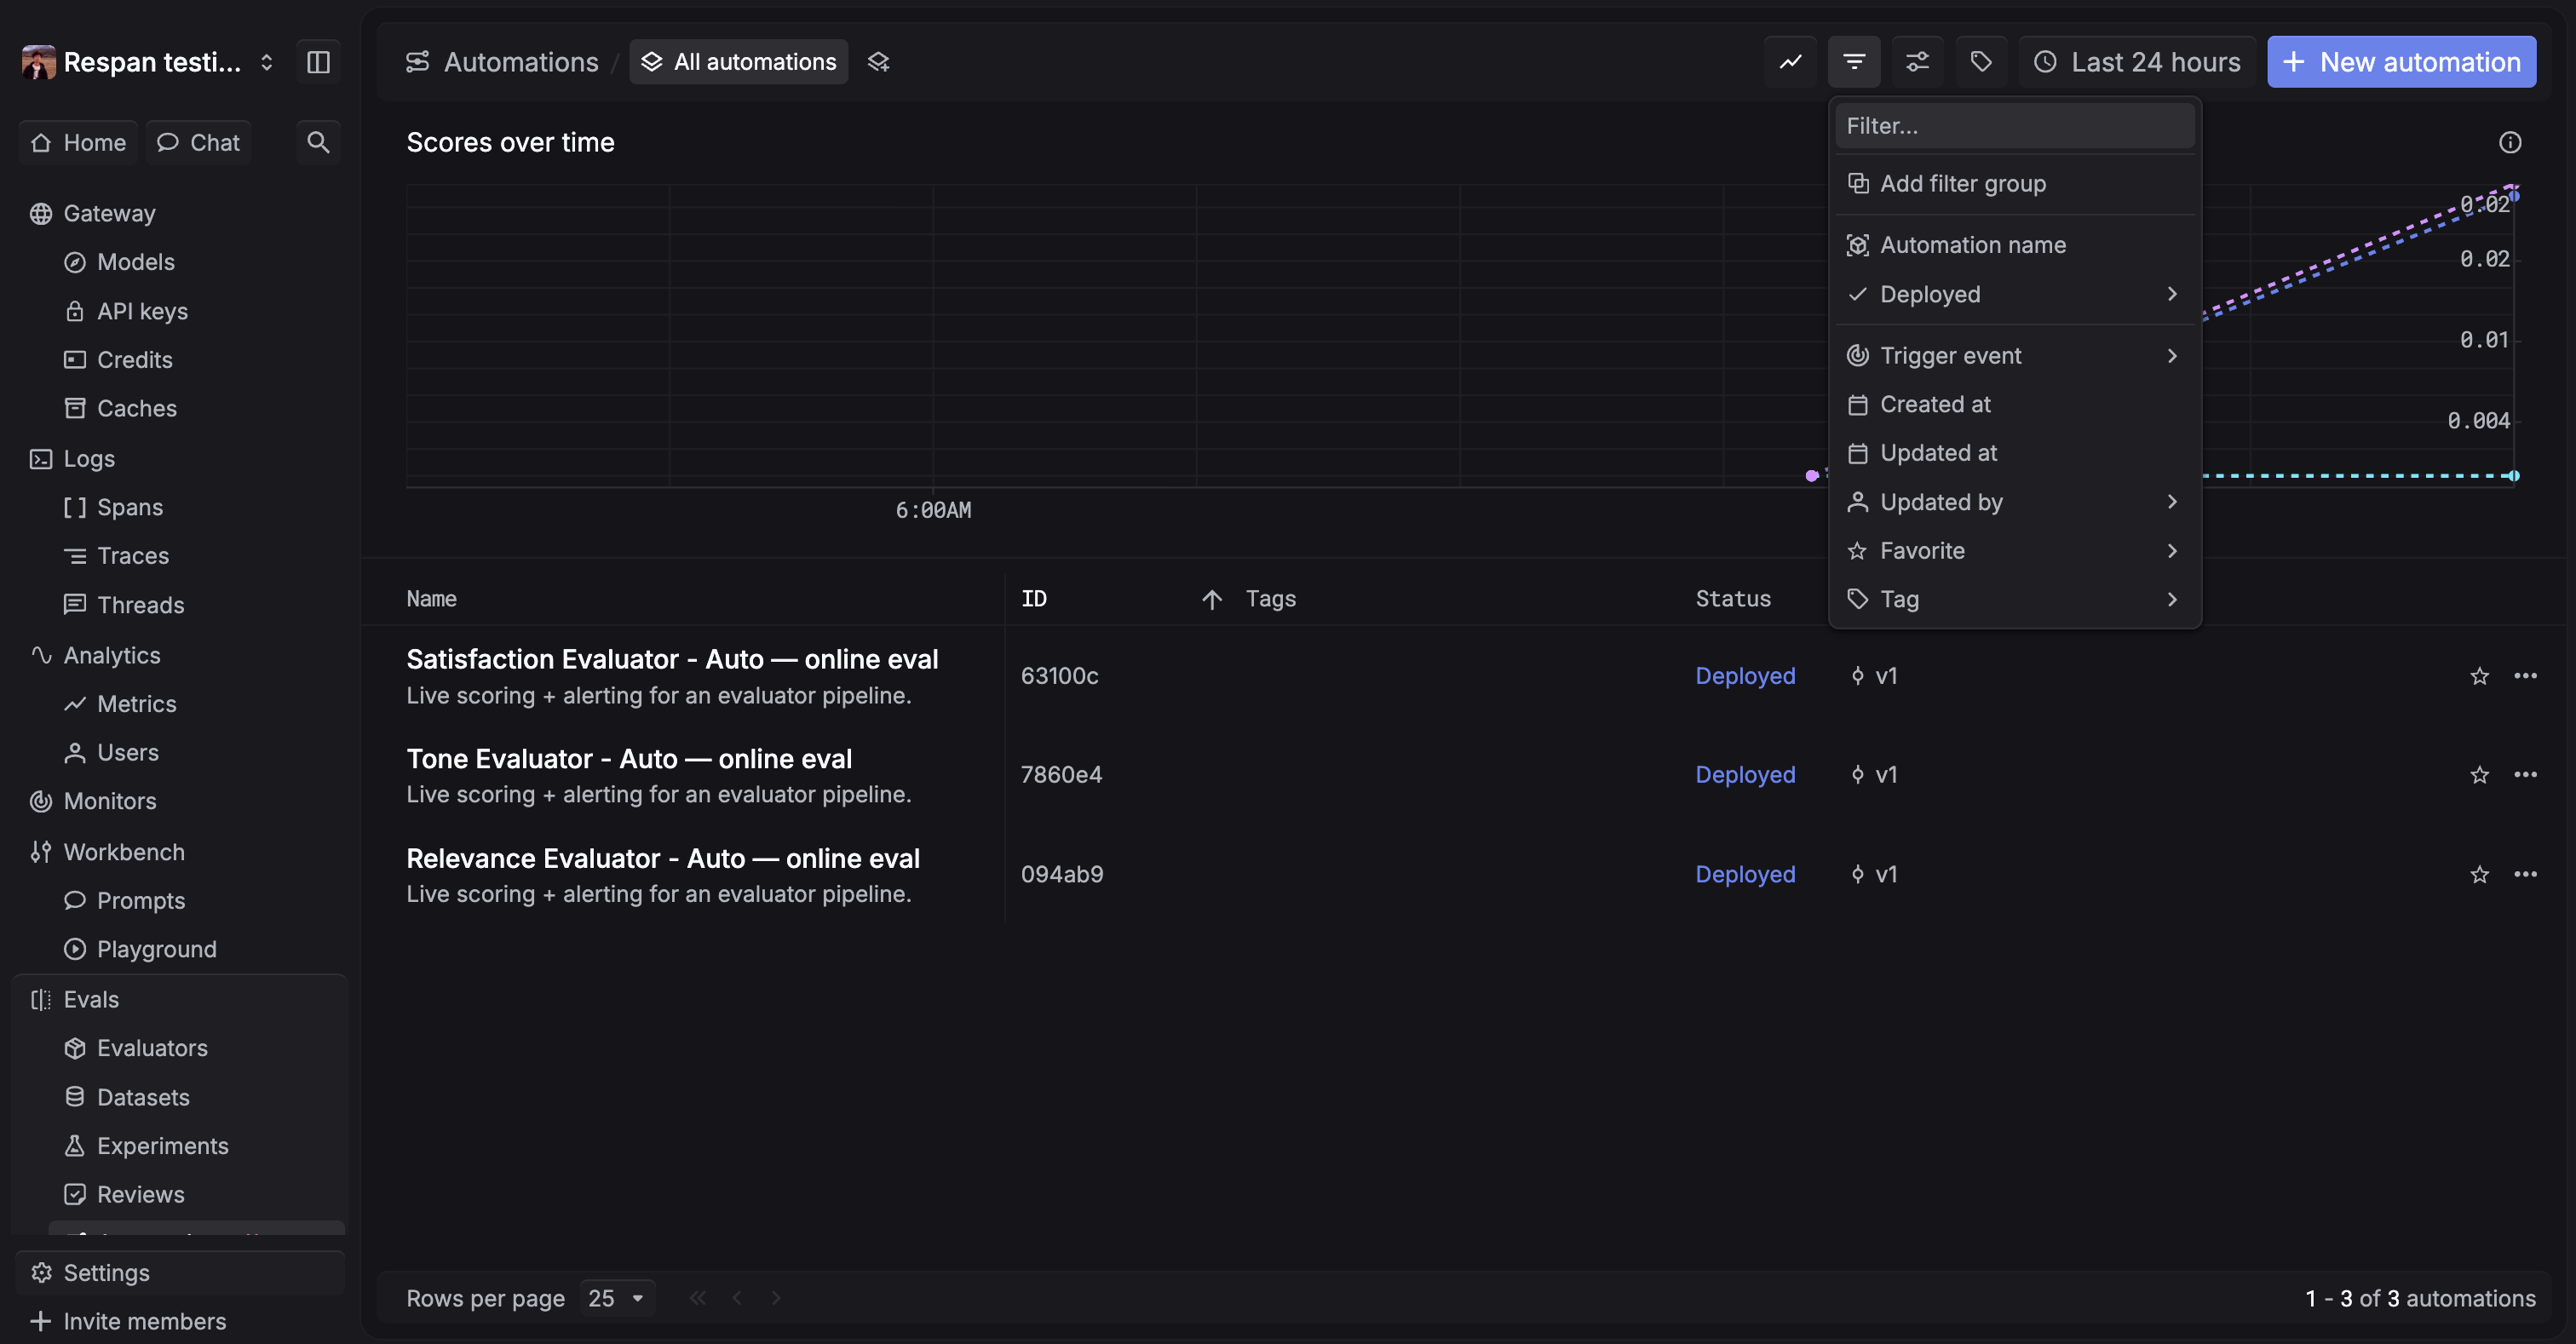Click the Gateway section header
This screenshot has height=1344, width=2576.
(109, 213)
